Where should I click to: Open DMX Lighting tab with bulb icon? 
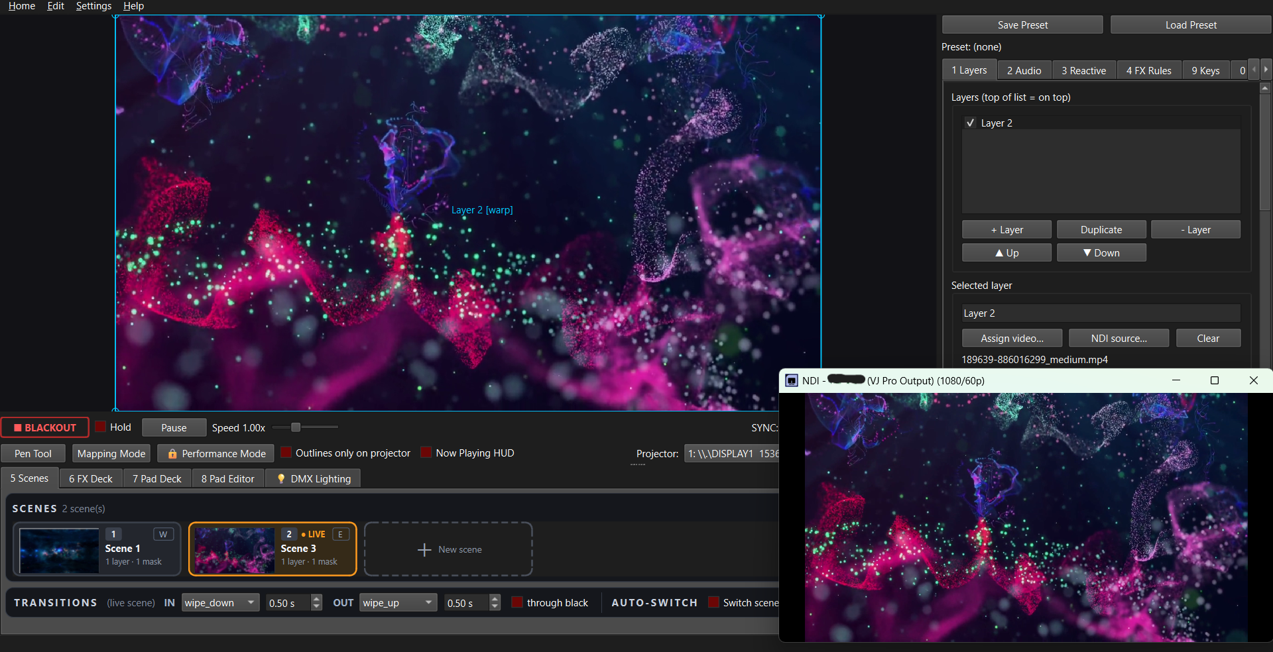click(x=314, y=478)
